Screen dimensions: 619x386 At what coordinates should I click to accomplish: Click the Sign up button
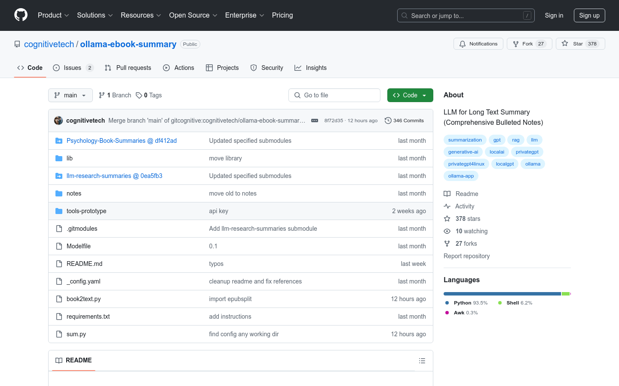(589, 15)
